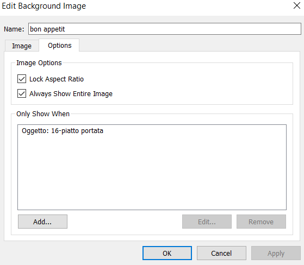Select the Options tab
This screenshot has width=304, height=265.
[x=59, y=46]
